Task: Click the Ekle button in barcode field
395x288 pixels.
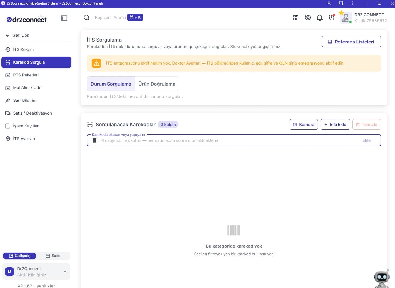Action: [x=367, y=140]
